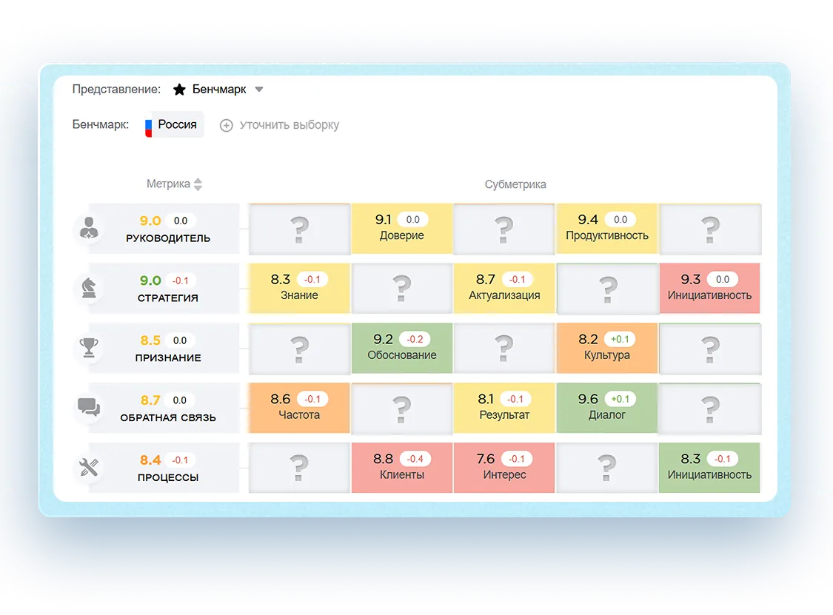The height and width of the screenshot is (615, 833).
Task: Open the Представление dropdown arrow
Action: 259,90
